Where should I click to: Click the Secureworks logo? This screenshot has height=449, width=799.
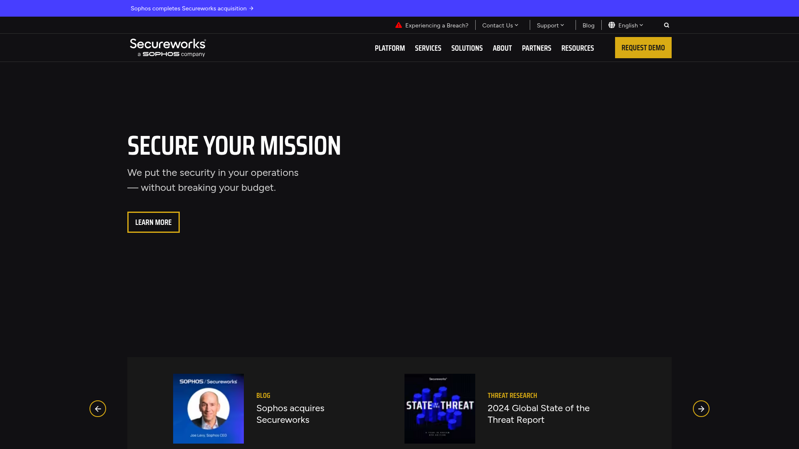[x=167, y=47]
